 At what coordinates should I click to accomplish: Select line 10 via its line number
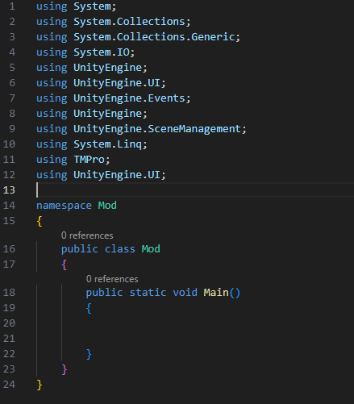[9, 144]
